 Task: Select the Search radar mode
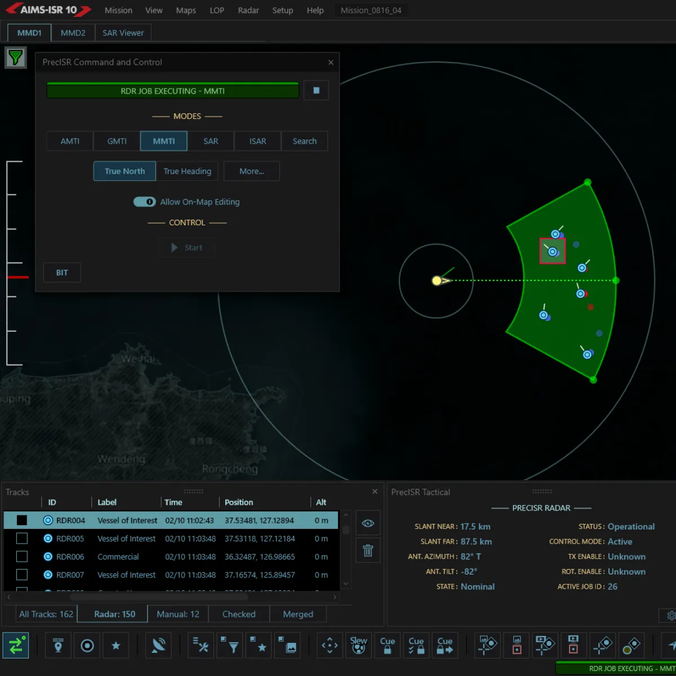pos(304,141)
